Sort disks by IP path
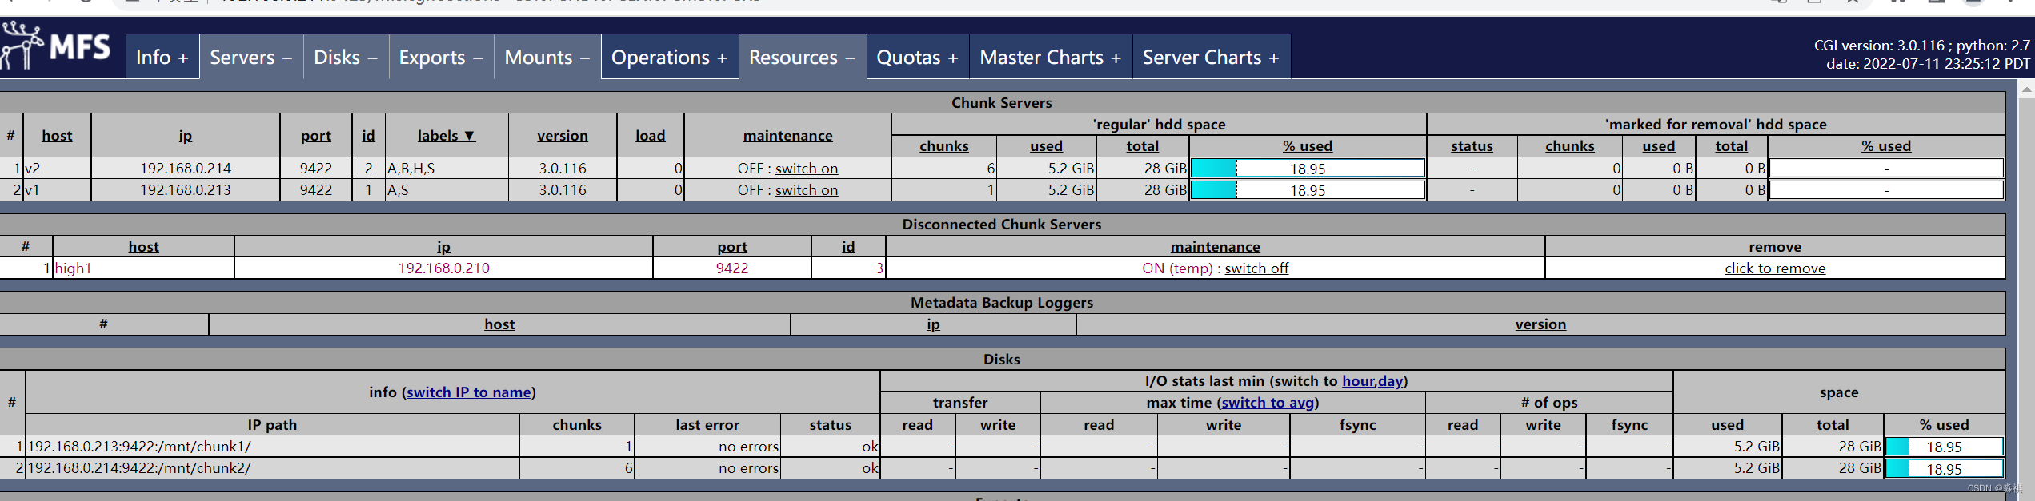Viewport: 2035px width, 501px height. point(272,425)
